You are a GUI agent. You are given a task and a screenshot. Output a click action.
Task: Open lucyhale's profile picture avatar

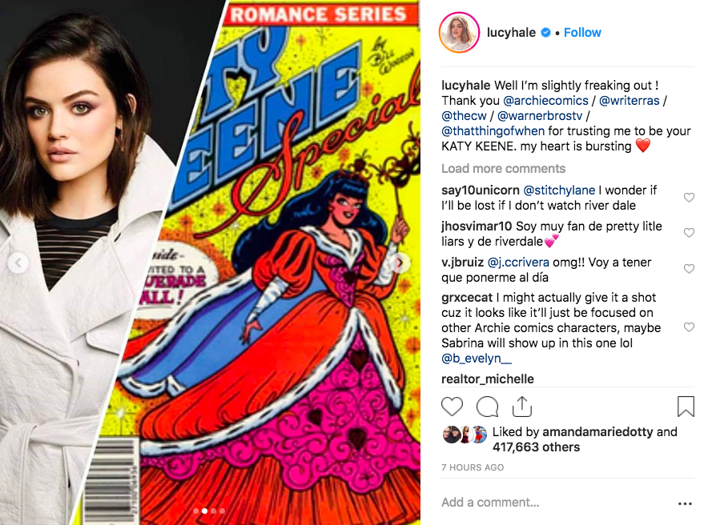tap(459, 33)
